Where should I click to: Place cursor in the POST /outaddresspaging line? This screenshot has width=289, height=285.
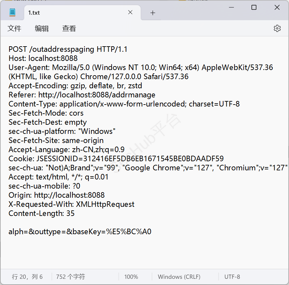coord(68,50)
